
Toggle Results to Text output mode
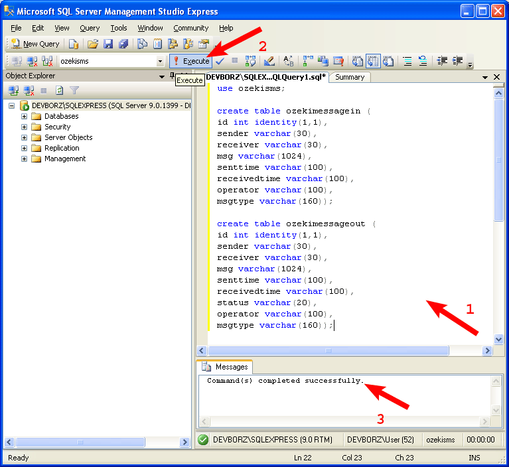358,61
